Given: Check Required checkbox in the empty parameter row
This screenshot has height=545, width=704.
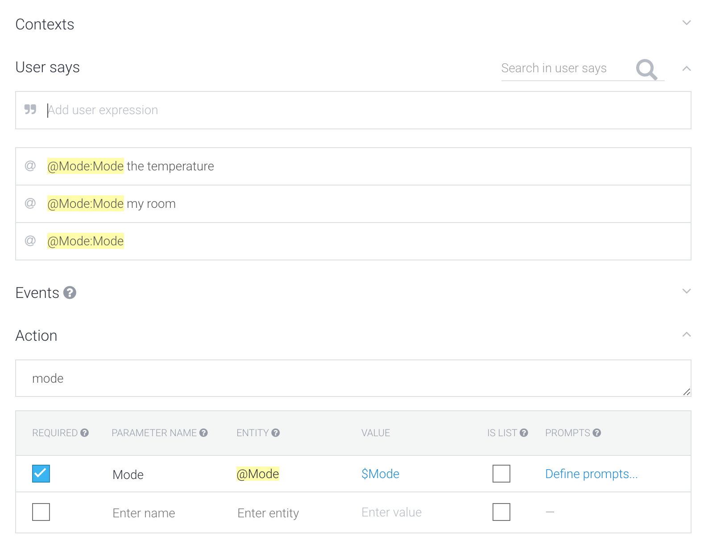Looking at the screenshot, I should (41, 512).
